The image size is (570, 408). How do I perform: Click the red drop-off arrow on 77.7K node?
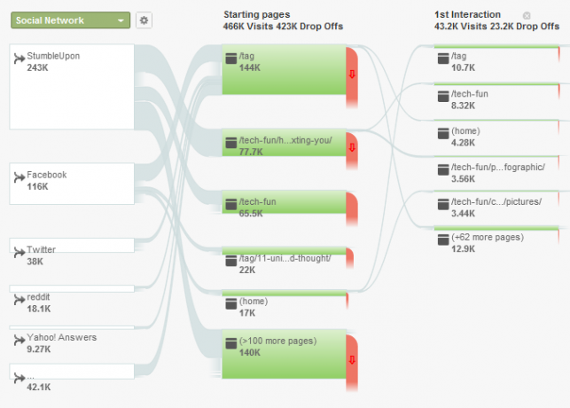pos(352,147)
